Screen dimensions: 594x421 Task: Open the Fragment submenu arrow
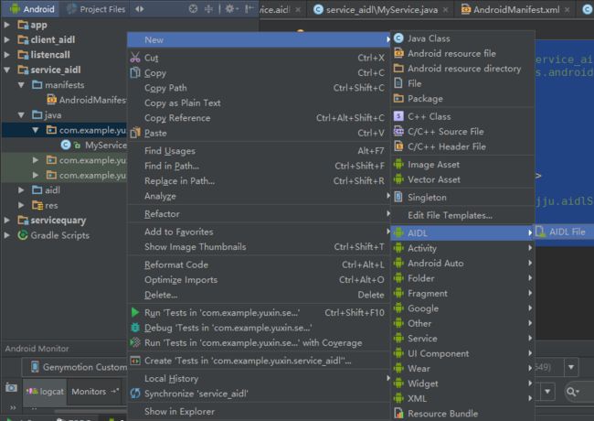(x=530, y=293)
